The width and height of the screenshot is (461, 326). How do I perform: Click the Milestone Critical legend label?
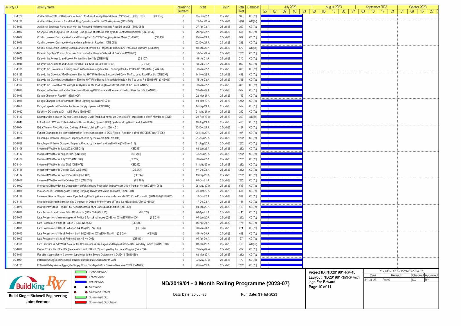point(99,292)
